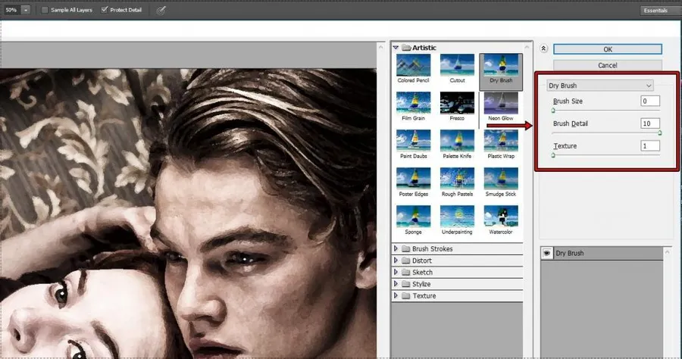Click the effect layers scrollbar up arrow
This screenshot has width=682, height=359.
click(668, 252)
